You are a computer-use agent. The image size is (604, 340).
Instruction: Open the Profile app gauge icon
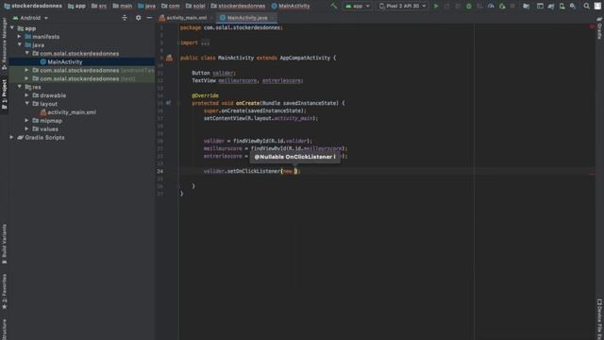(x=491, y=6)
